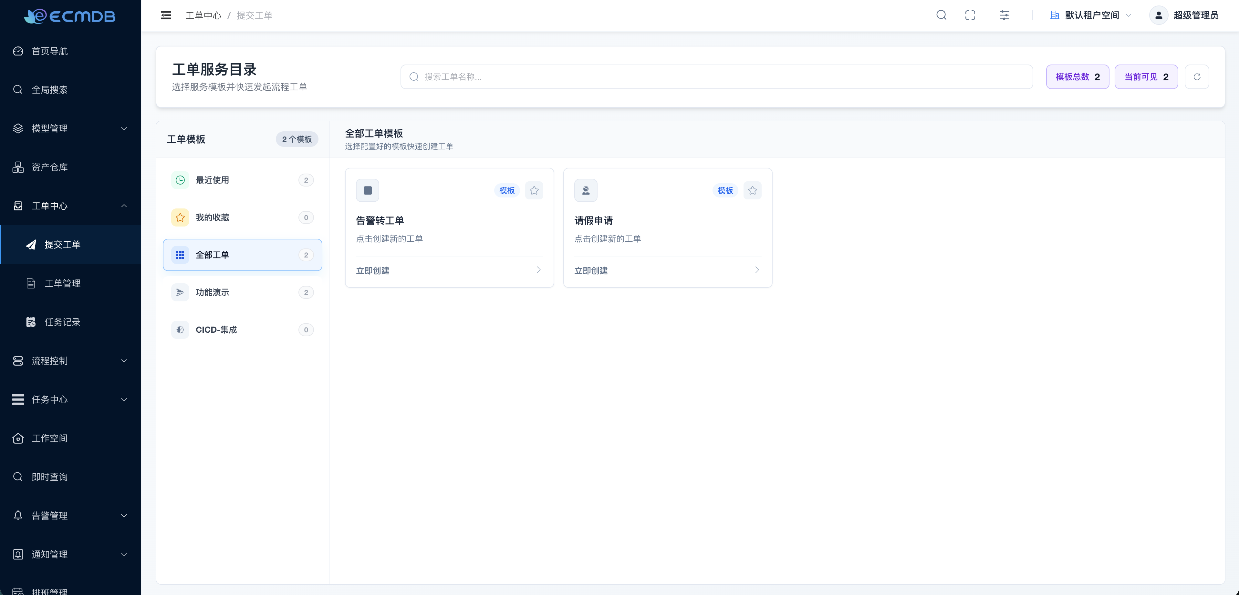Click the 超级管理员 username
Screen dimensions: 1239x595
coord(1196,15)
